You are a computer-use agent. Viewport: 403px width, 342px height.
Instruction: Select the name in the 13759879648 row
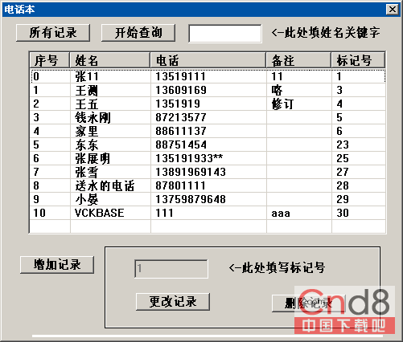pyautogui.click(x=87, y=199)
